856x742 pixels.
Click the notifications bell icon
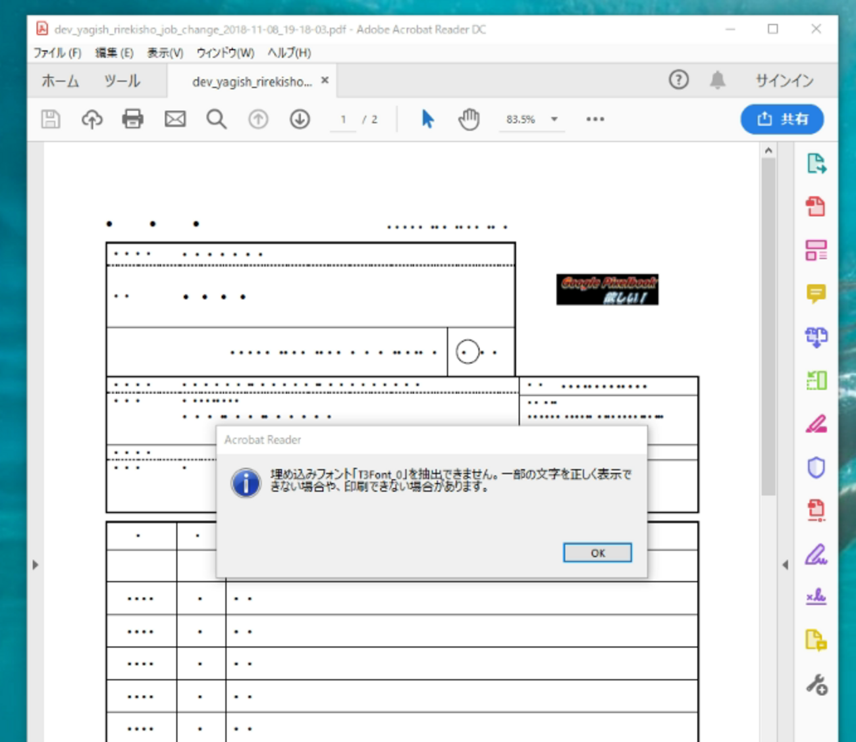coord(717,80)
